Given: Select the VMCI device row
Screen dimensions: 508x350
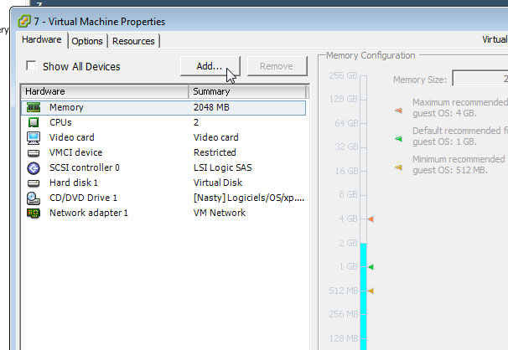Looking at the screenshot, I should tap(163, 152).
